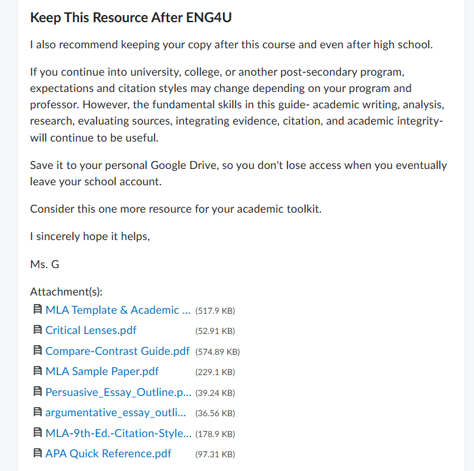Open the Critical Lenses.pdf attachment

pos(91,330)
